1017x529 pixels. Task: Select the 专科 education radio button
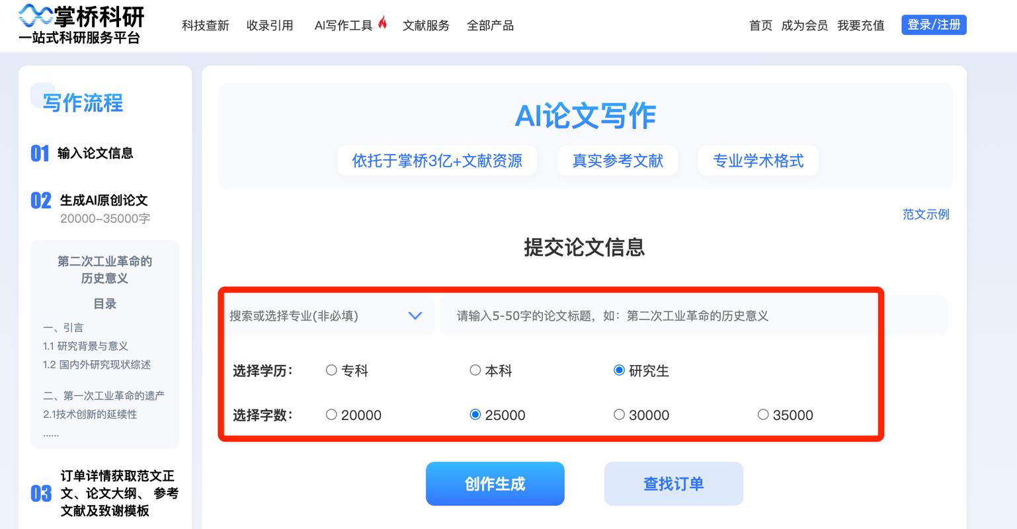(x=332, y=370)
